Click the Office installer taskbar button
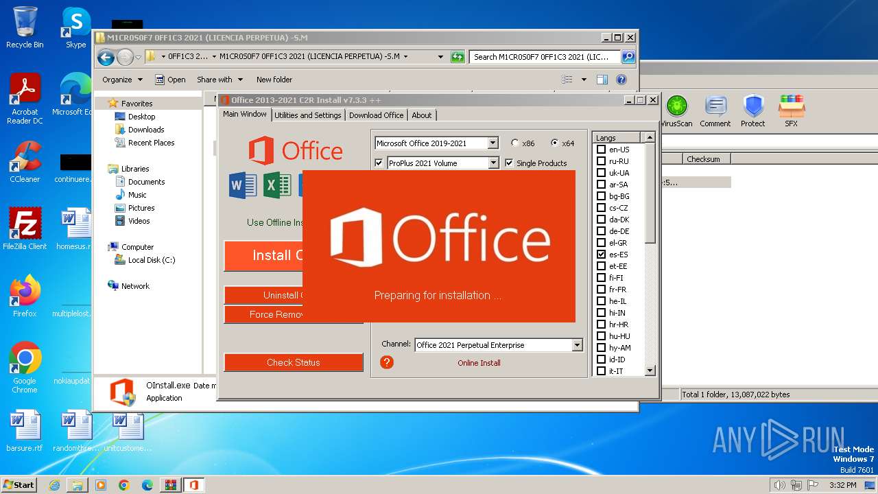The height and width of the screenshot is (494, 878). [193, 485]
